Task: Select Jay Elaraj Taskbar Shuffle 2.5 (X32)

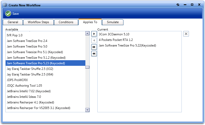Action: pos(45,69)
